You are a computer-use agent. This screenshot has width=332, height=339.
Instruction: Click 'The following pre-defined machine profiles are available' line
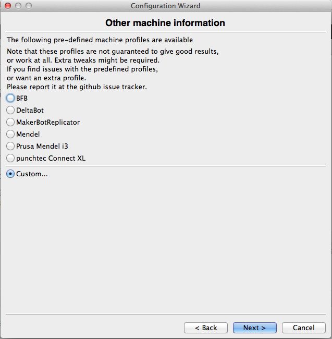pyautogui.click(x=100, y=40)
